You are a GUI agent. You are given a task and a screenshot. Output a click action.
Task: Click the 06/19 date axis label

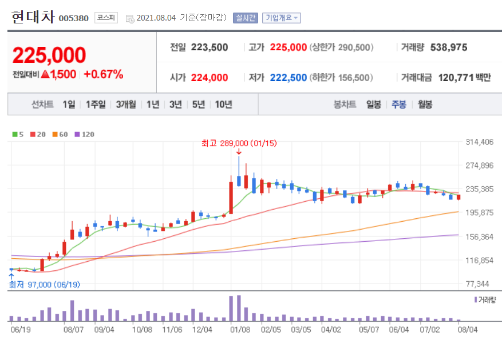pos(21,330)
